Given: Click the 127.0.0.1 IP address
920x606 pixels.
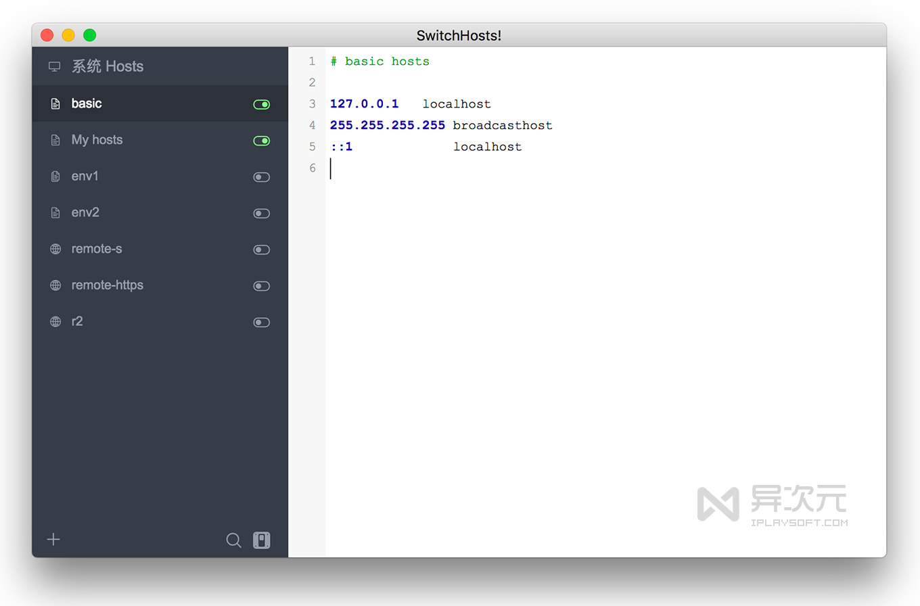Looking at the screenshot, I should tap(365, 104).
